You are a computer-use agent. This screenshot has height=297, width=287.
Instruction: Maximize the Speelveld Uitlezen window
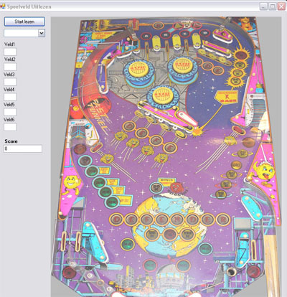click(x=272, y=6)
